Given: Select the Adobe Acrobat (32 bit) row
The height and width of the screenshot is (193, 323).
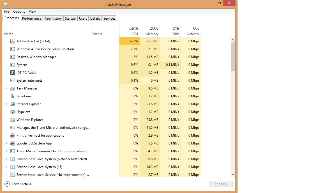Looking at the screenshot, I should click(x=102, y=41).
